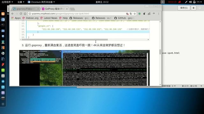Close the 'GoProxy 配合 IPv6' tab
Image resolution: width=204 pixels, height=114 pixels.
(67, 9)
